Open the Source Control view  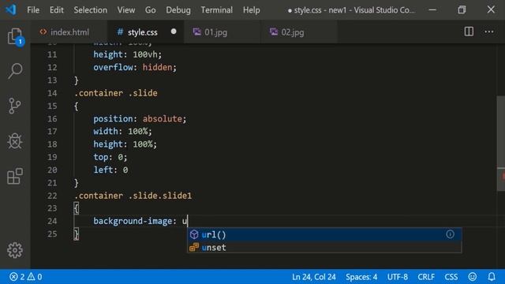[x=15, y=106]
